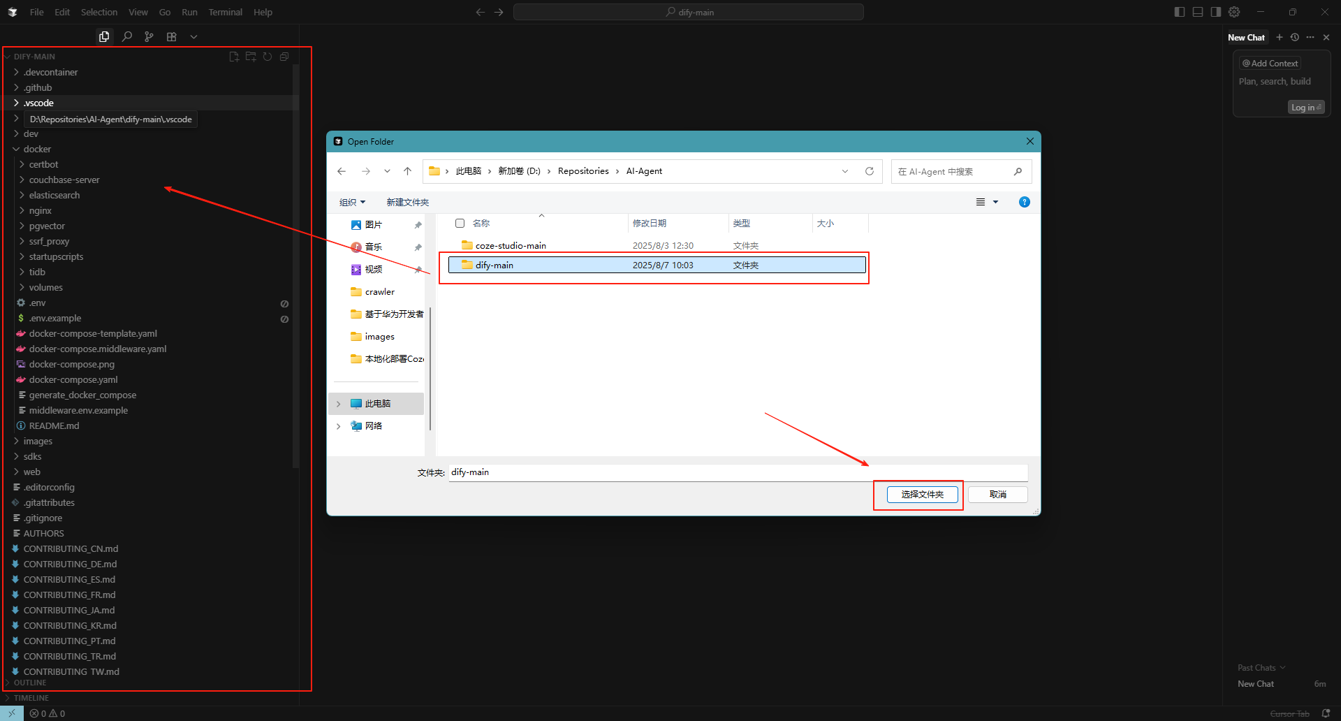Open the Source Control view icon
The width and height of the screenshot is (1341, 721).
[149, 36]
